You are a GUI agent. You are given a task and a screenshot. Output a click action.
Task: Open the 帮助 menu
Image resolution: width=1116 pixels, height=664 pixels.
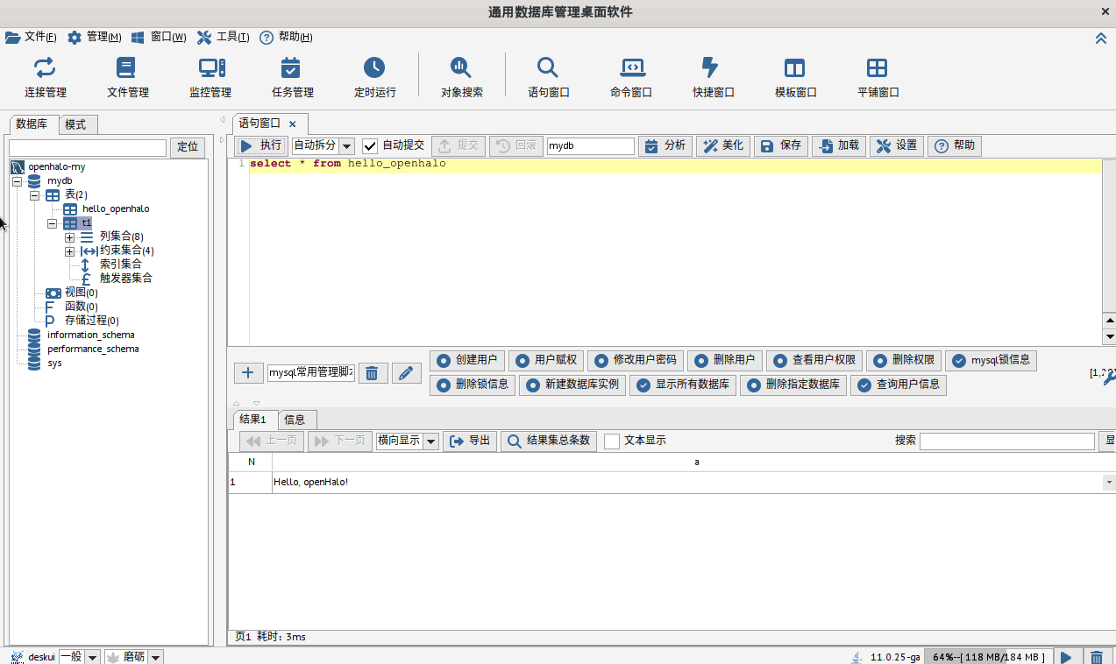287,37
